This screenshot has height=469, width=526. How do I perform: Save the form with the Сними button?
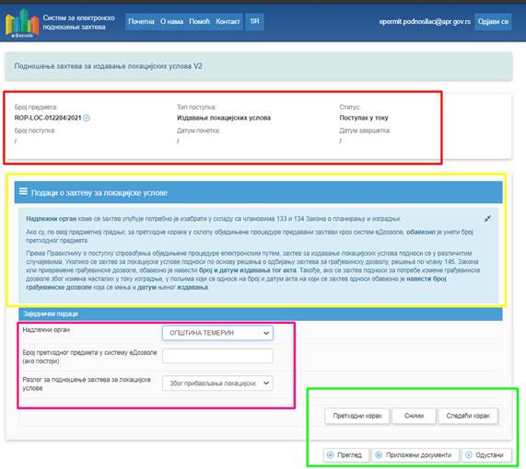point(414,416)
